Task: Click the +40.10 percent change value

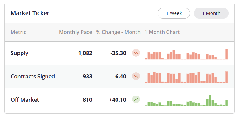Action: coord(118,100)
